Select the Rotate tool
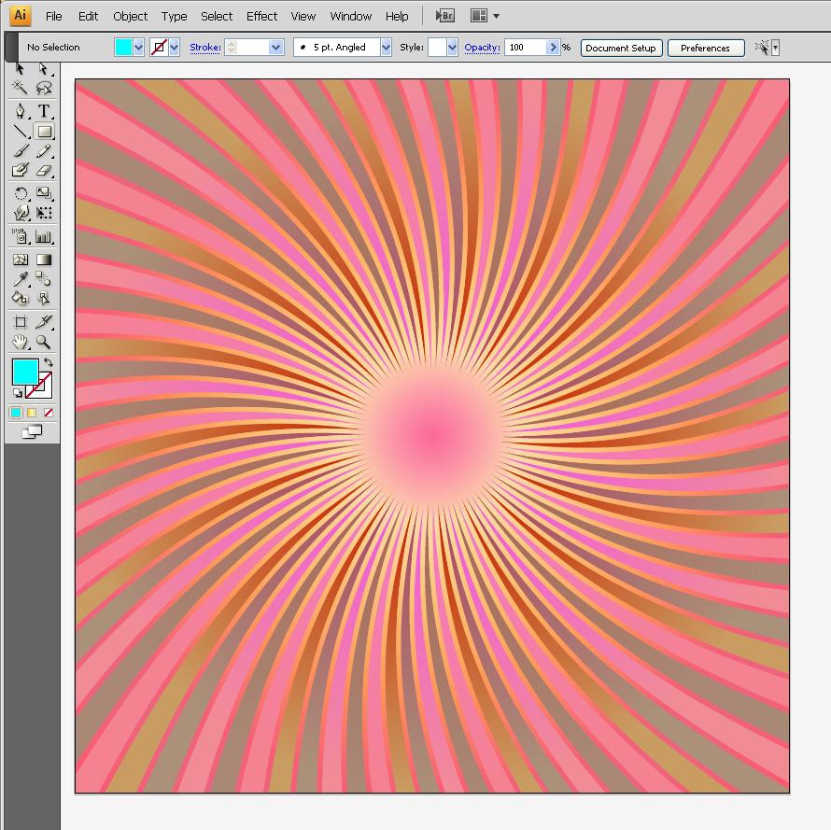Screen dimensions: 831x830 coord(20,193)
